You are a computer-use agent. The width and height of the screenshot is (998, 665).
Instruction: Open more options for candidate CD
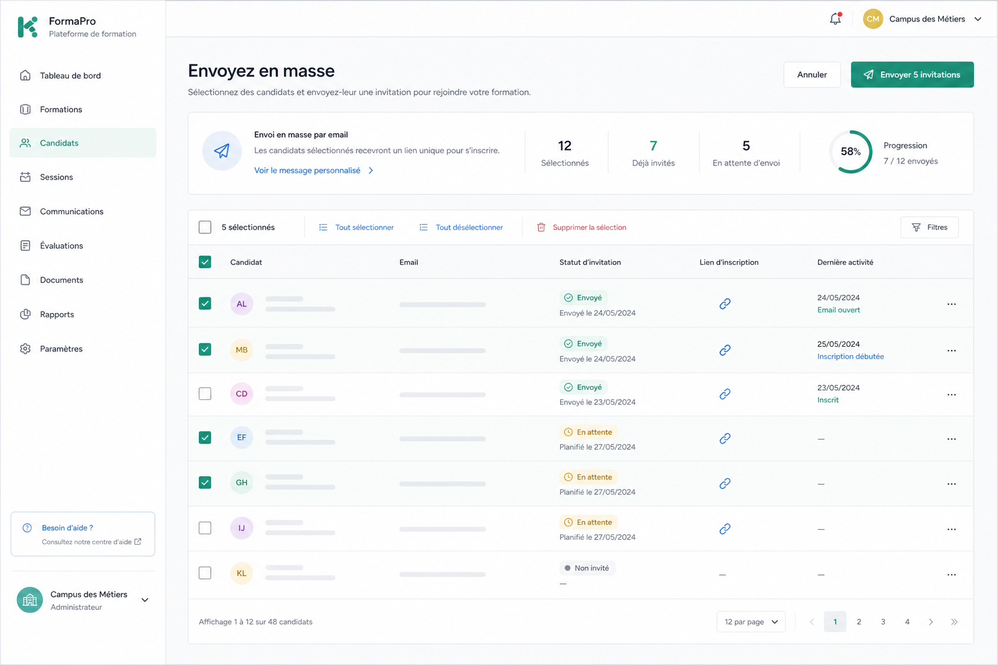(951, 395)
